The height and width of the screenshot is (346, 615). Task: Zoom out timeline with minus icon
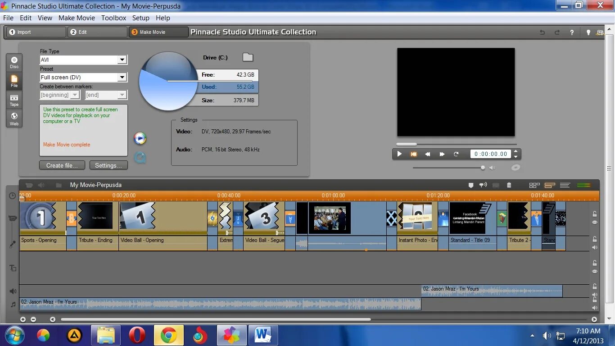click(33, 319)
